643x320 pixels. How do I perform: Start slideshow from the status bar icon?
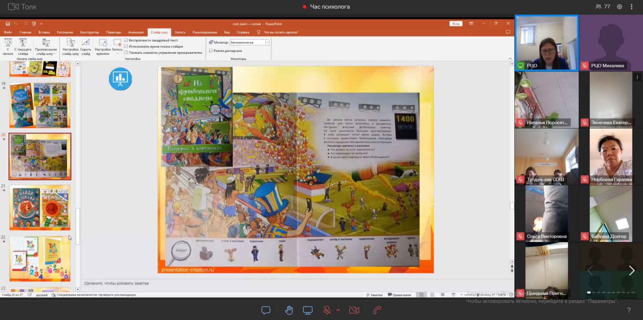click(453, 295)
